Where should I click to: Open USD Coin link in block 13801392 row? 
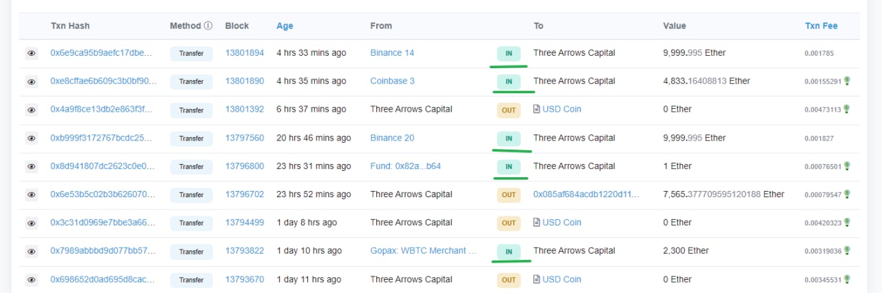562,109
